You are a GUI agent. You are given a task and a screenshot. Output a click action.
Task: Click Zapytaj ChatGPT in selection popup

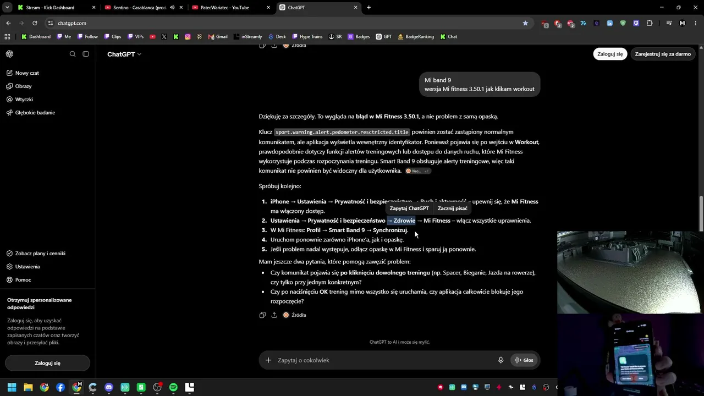[x=409, y=208]
